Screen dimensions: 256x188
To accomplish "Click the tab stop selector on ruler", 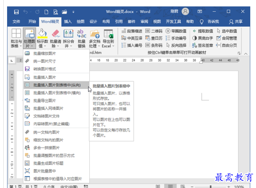I will (11, 60).
